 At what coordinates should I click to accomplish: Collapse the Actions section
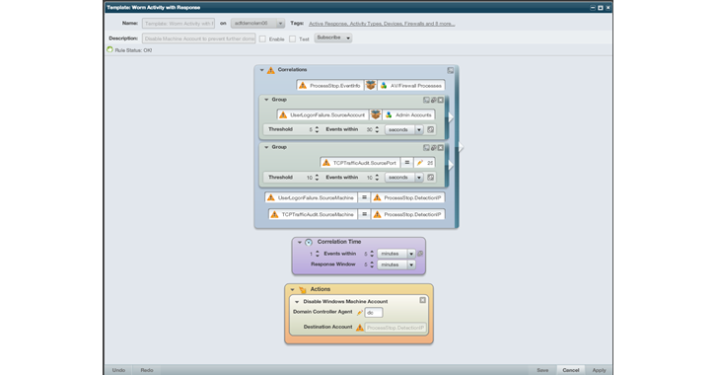tap(292, 290)
